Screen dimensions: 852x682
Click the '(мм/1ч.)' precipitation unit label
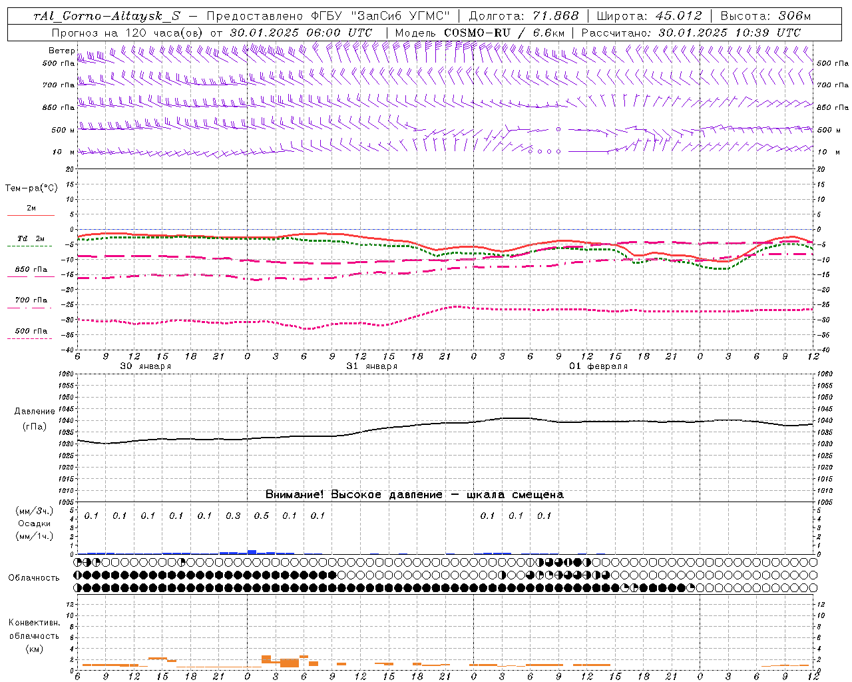35,536
